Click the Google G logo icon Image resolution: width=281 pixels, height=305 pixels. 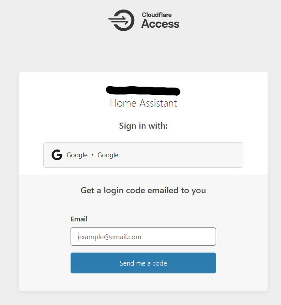click(x=57, y=155)
